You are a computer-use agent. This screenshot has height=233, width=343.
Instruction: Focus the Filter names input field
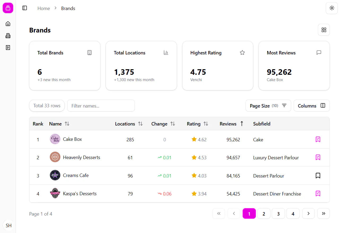click(101, 106)
